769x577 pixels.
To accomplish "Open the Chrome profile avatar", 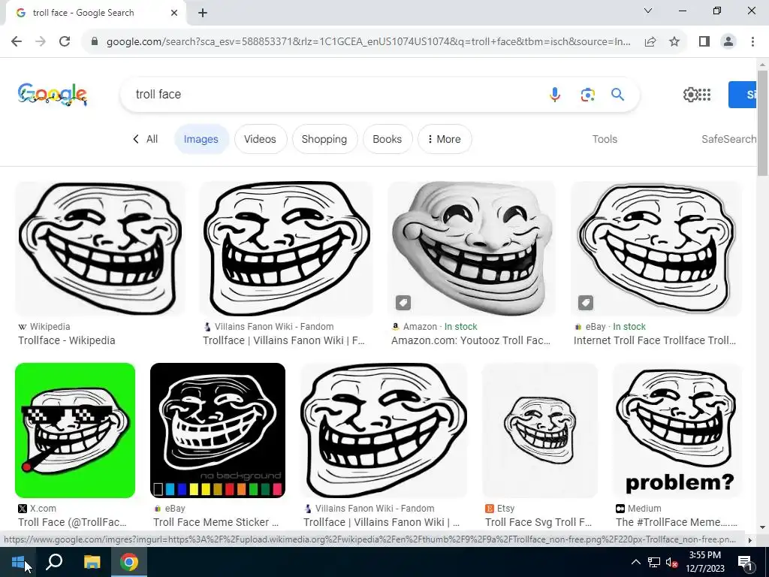I will pyautogui.click(x=728, y=42).
